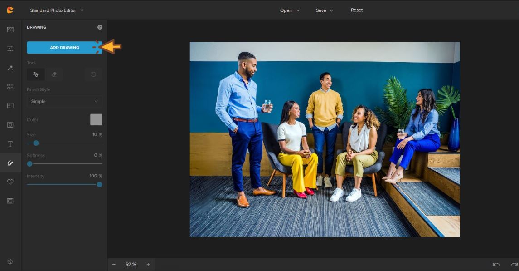Click the Reset button in top bar
Viewport: 519px width, 271px height.
coord(357,10)
